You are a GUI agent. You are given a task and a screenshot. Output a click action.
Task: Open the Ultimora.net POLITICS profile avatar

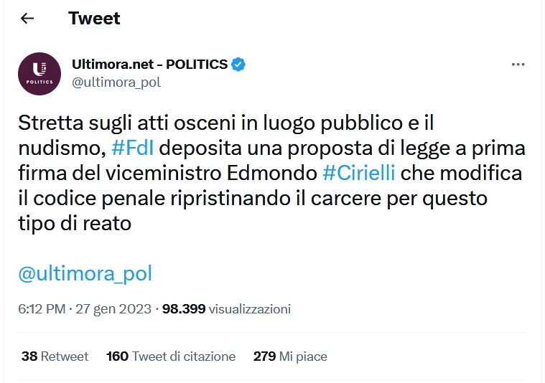[x=38, y=75]
